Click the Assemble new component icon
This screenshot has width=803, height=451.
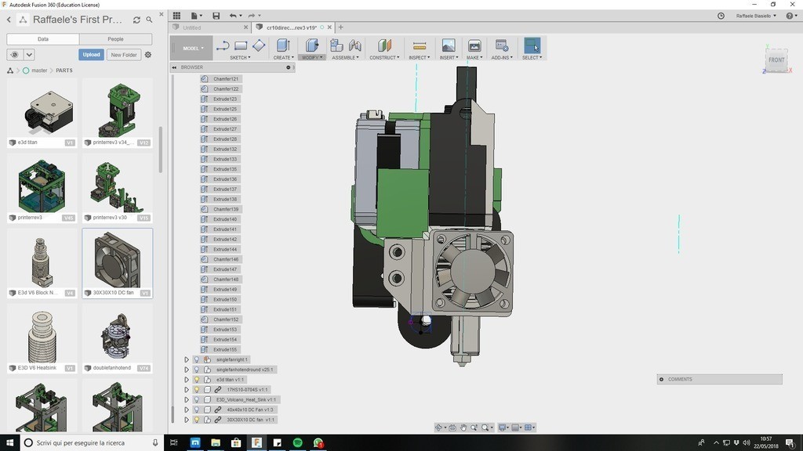336,45
